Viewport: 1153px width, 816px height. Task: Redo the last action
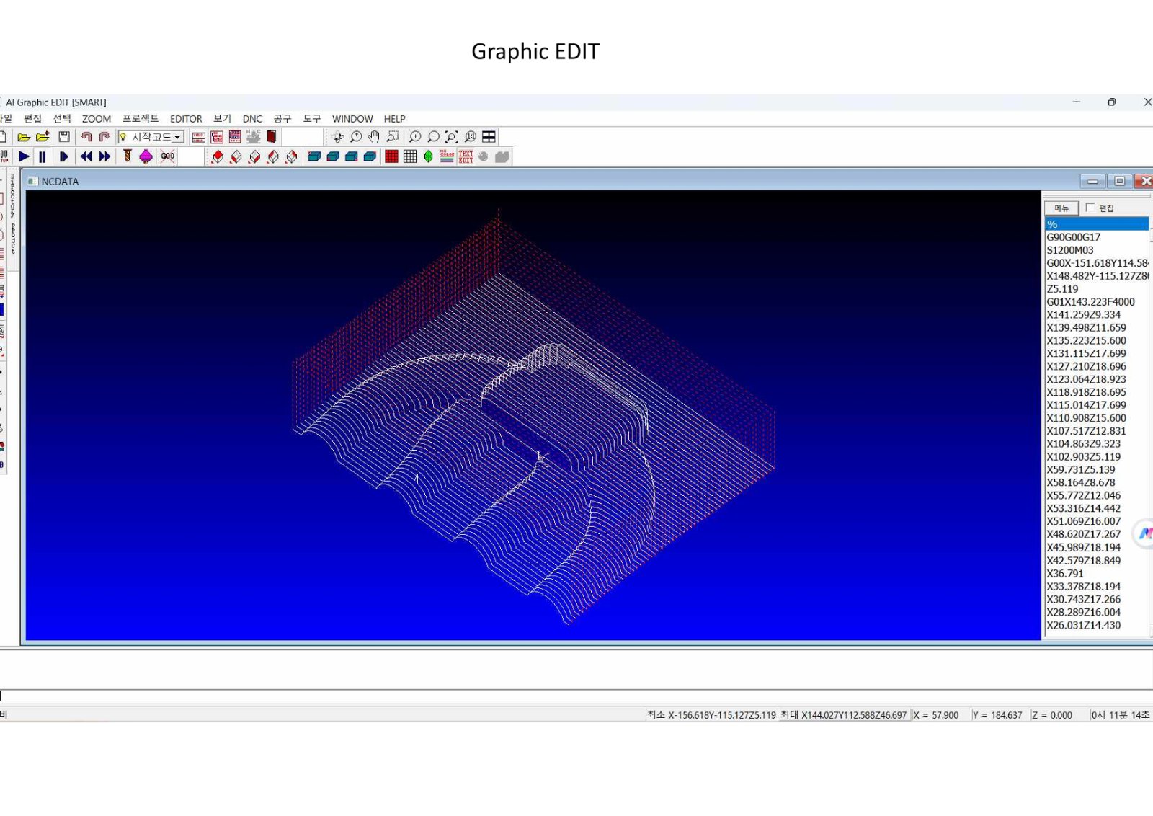(x=104, y=137)
